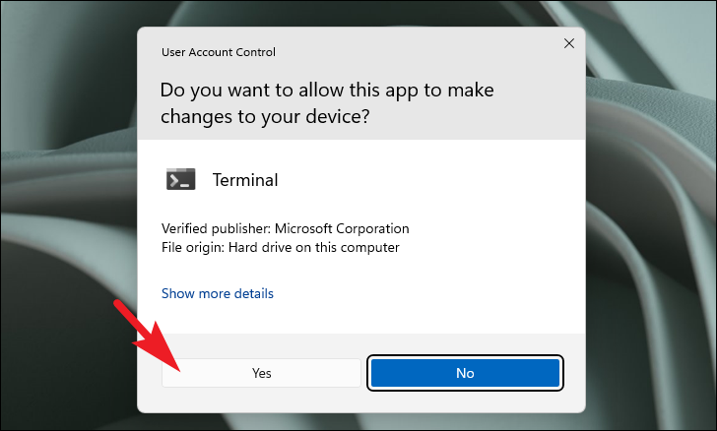Click the File origin line
This screenshot has height=431, width=717.
click(281, 247)
